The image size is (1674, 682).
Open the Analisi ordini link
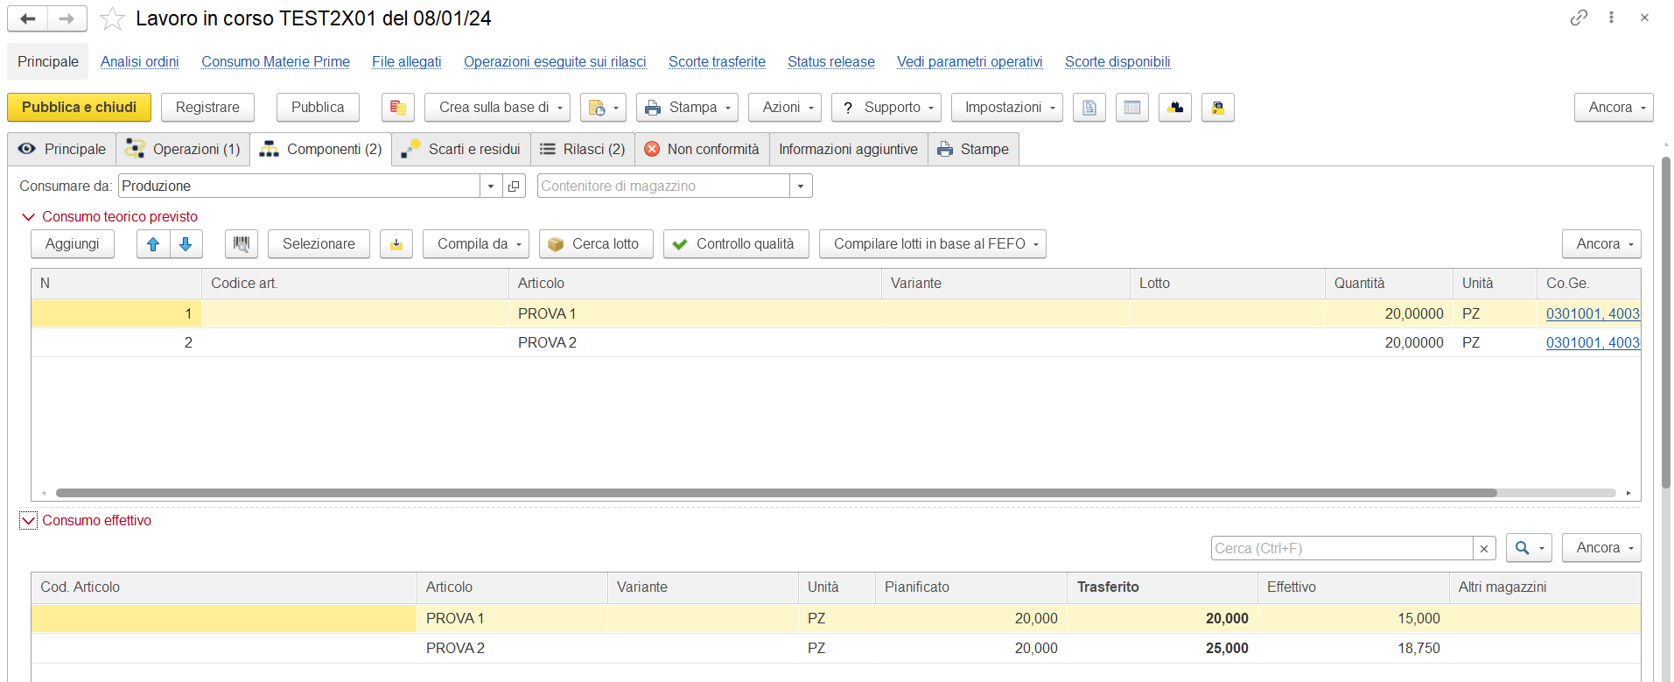click(x=139, y=62)
